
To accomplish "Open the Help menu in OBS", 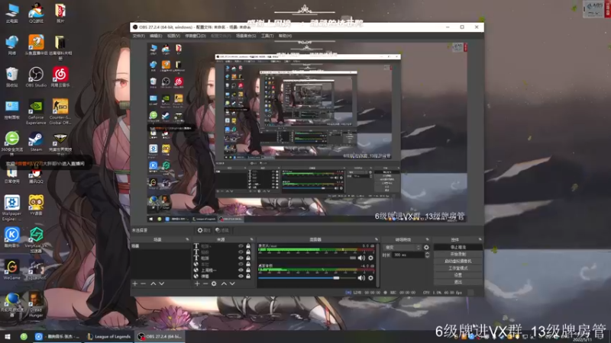I will [x=285, y=36].
